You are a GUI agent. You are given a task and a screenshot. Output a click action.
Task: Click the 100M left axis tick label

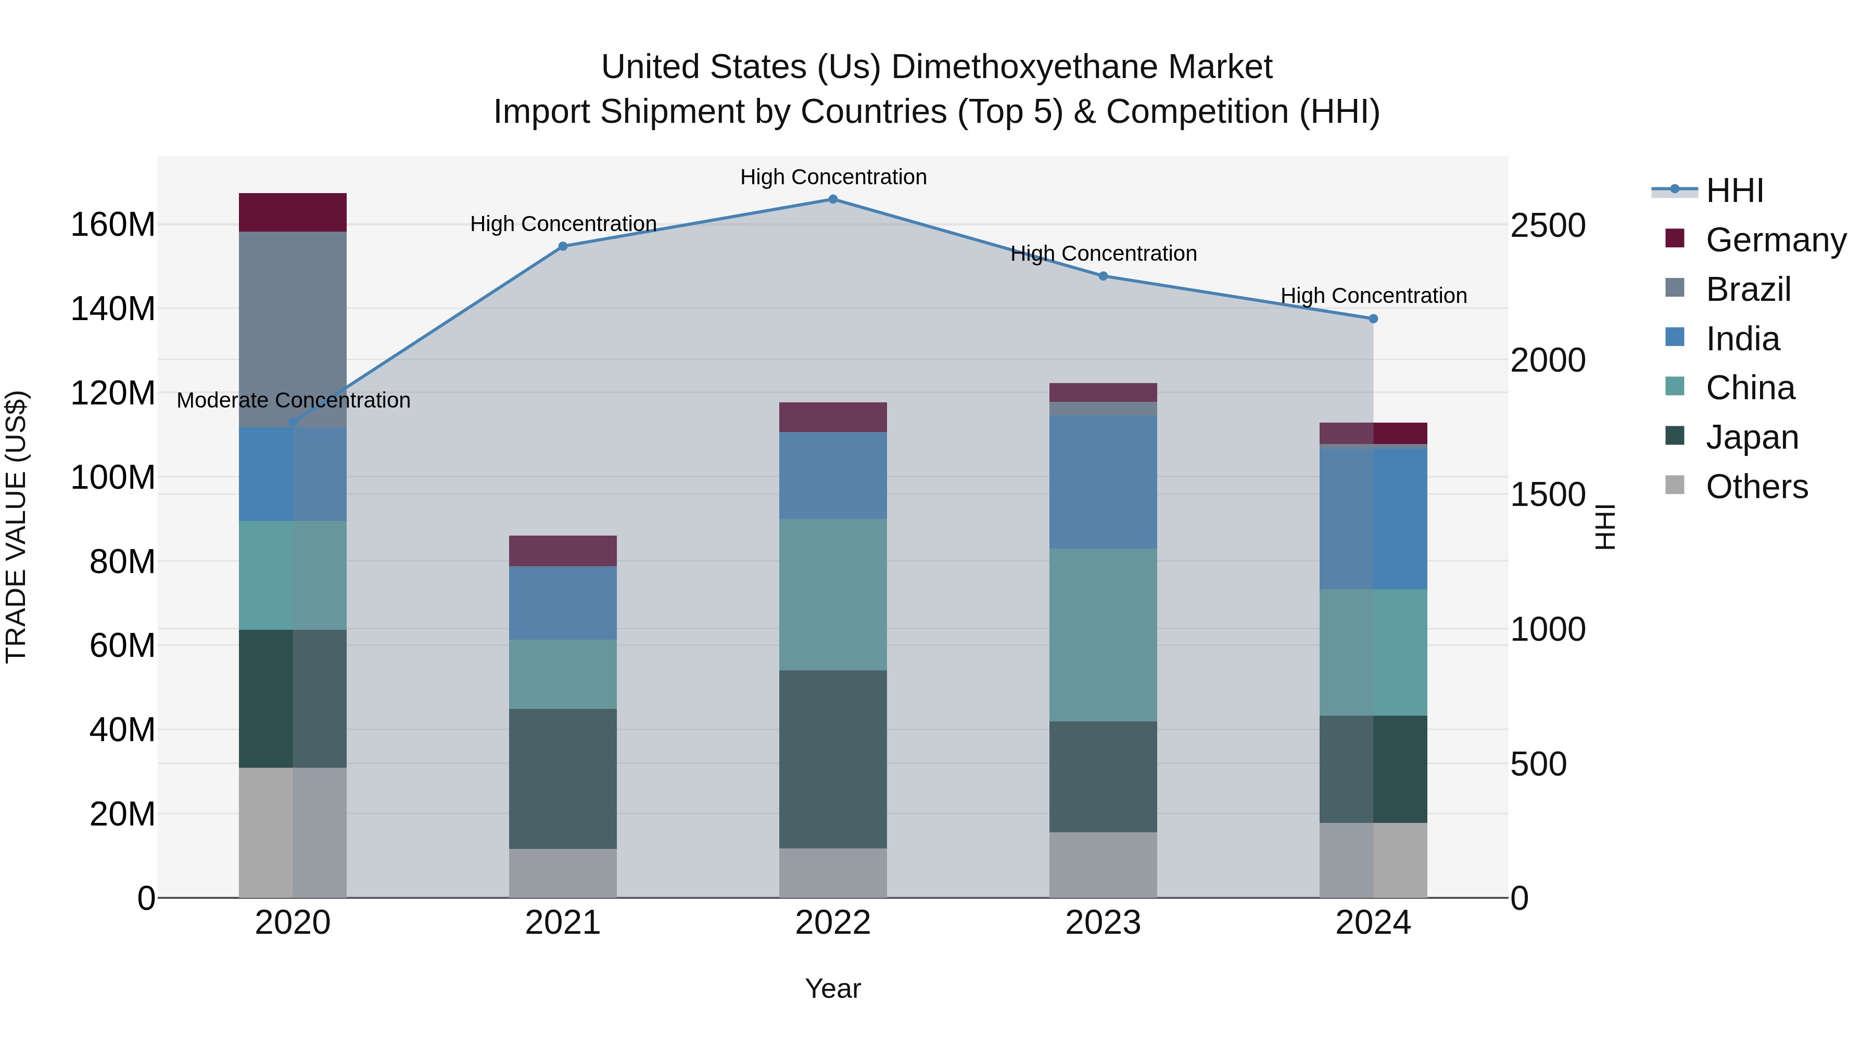113,478
